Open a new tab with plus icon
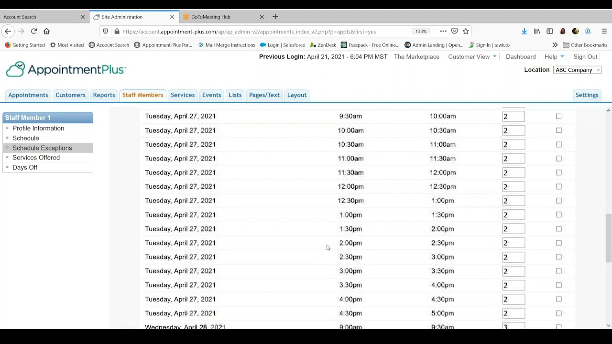The image size is (612, 344). click(275, 17)
